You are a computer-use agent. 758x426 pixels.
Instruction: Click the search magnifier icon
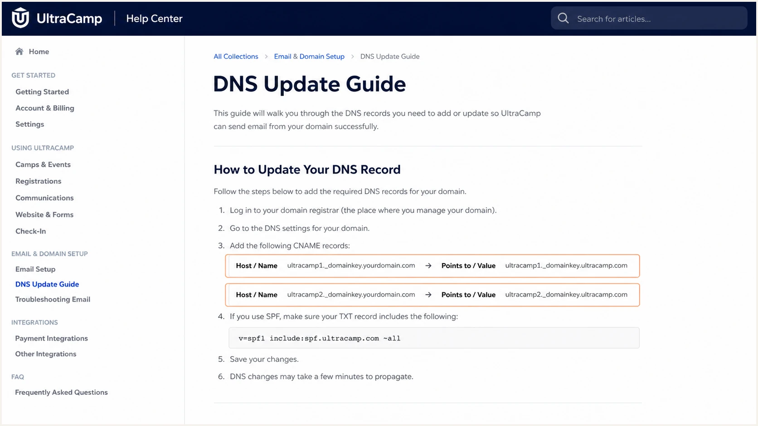pyautogui.click(x=563, y=18)
